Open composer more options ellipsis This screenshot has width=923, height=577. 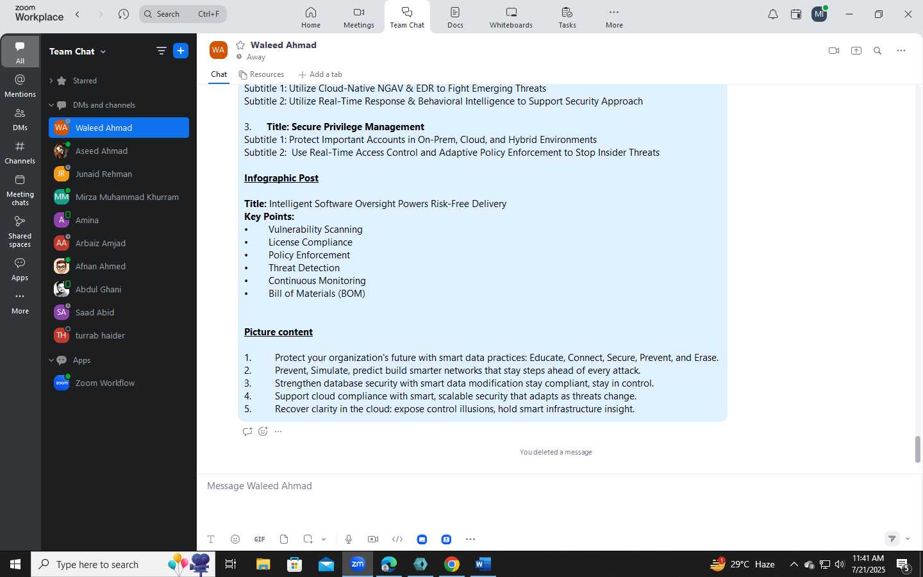click(470, 539)
